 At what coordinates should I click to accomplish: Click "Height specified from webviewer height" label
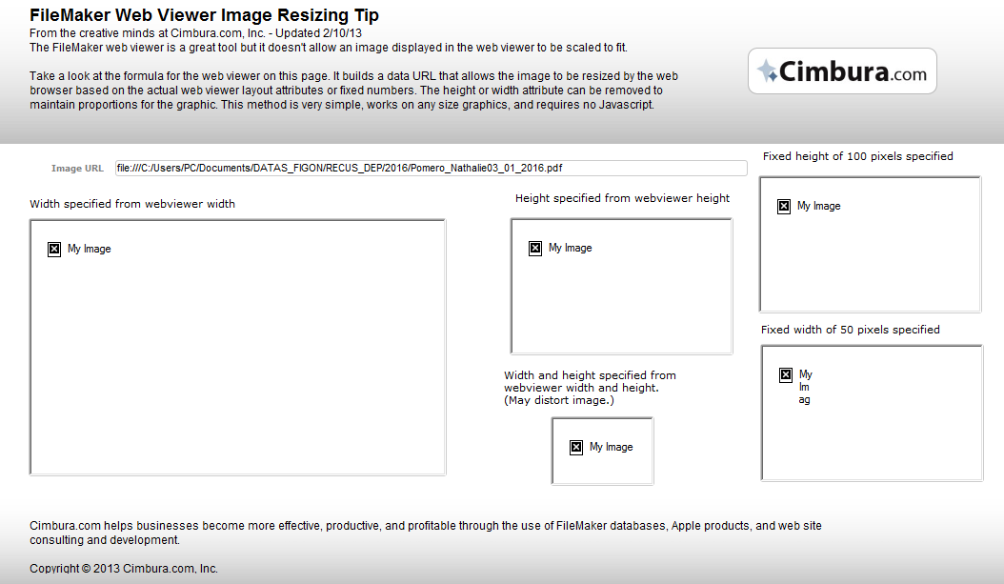pyautogui.click(x=622, y=198)
